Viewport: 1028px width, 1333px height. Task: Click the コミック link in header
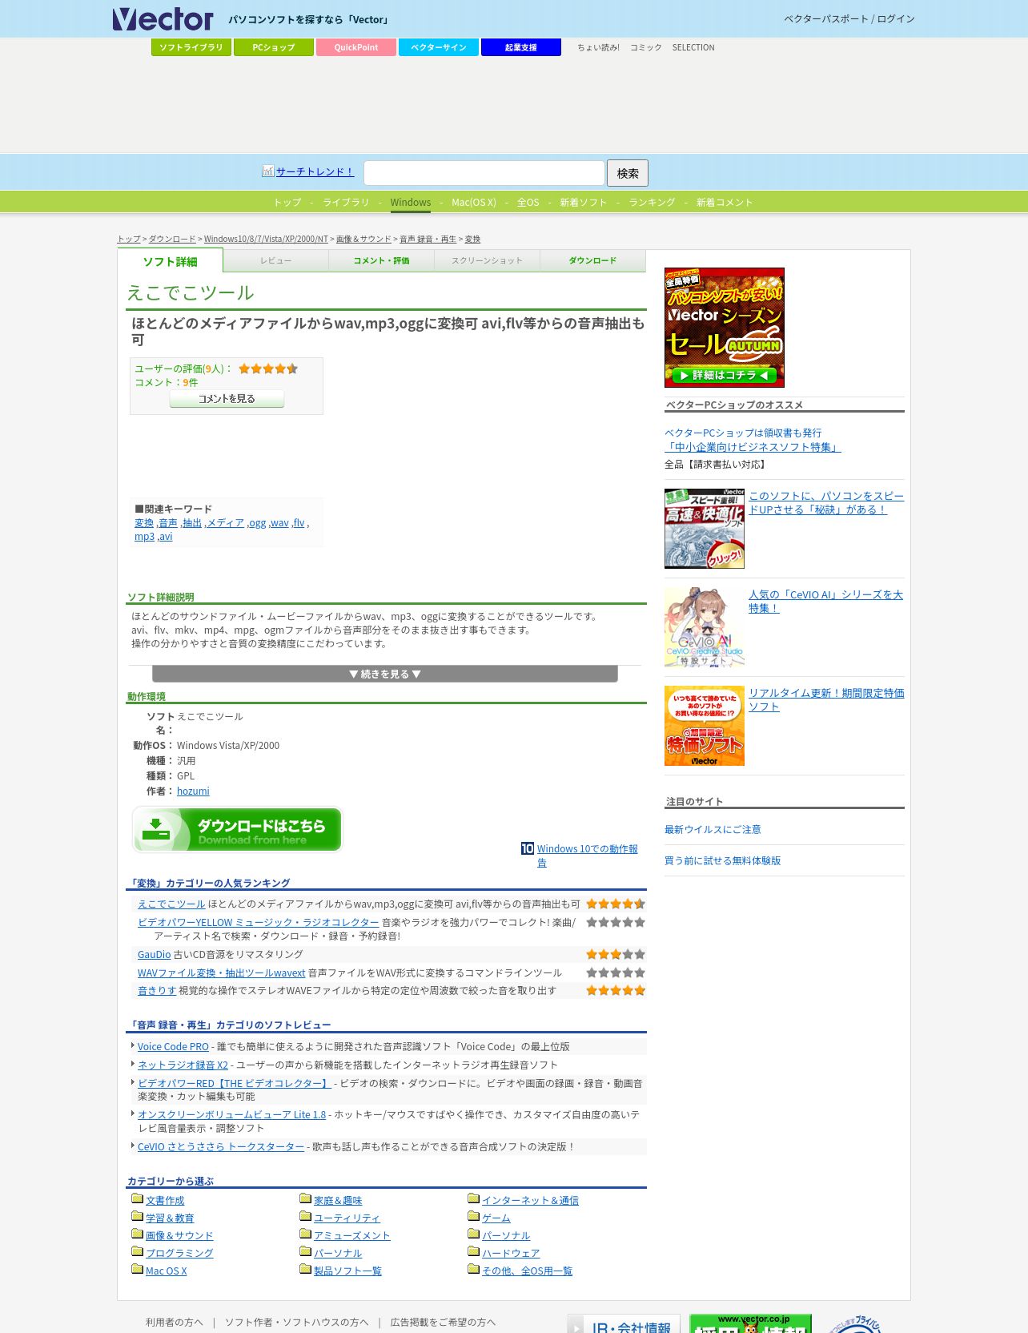click(x=646, y=47)
